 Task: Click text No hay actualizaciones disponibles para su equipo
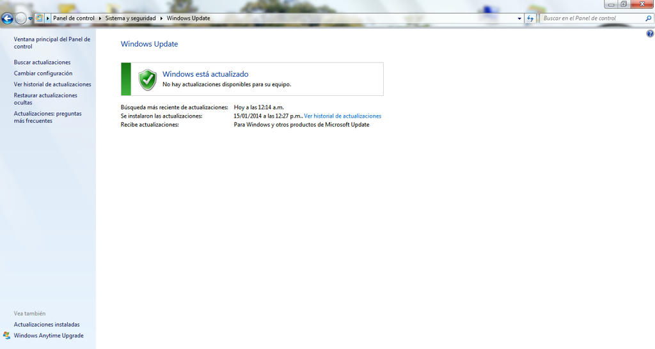pos(226,84)
